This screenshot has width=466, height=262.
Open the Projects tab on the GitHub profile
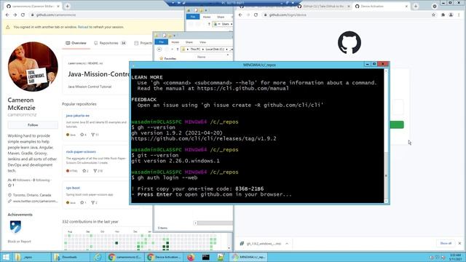point(143,43)
